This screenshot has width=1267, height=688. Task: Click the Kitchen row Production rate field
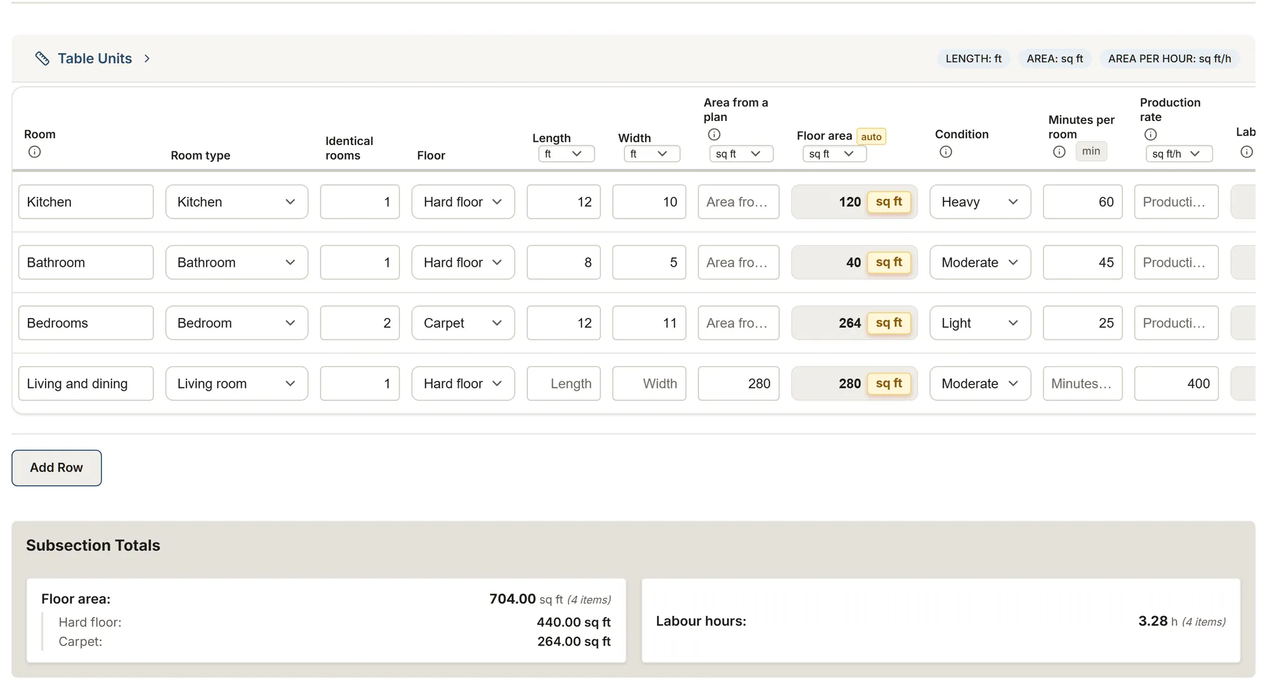coord(1176,202)
